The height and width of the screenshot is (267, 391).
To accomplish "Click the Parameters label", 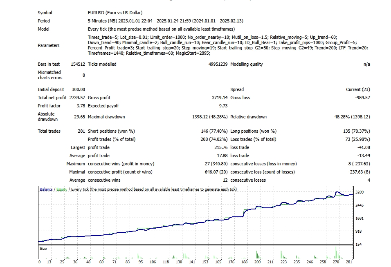I will coord(49,45).
